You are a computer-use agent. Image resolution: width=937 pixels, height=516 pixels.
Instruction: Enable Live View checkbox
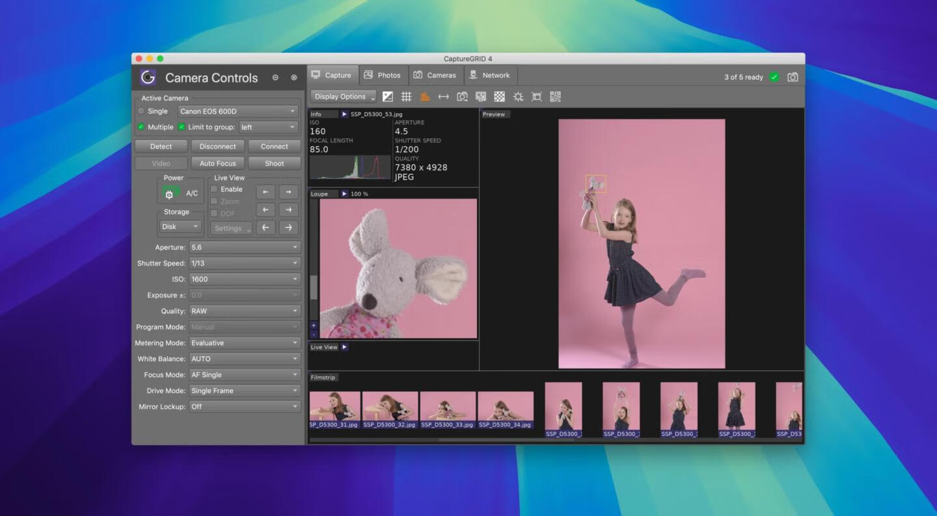pos(214,189)
